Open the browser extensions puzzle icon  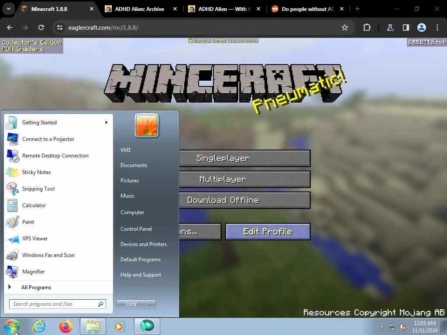point(367,27)
